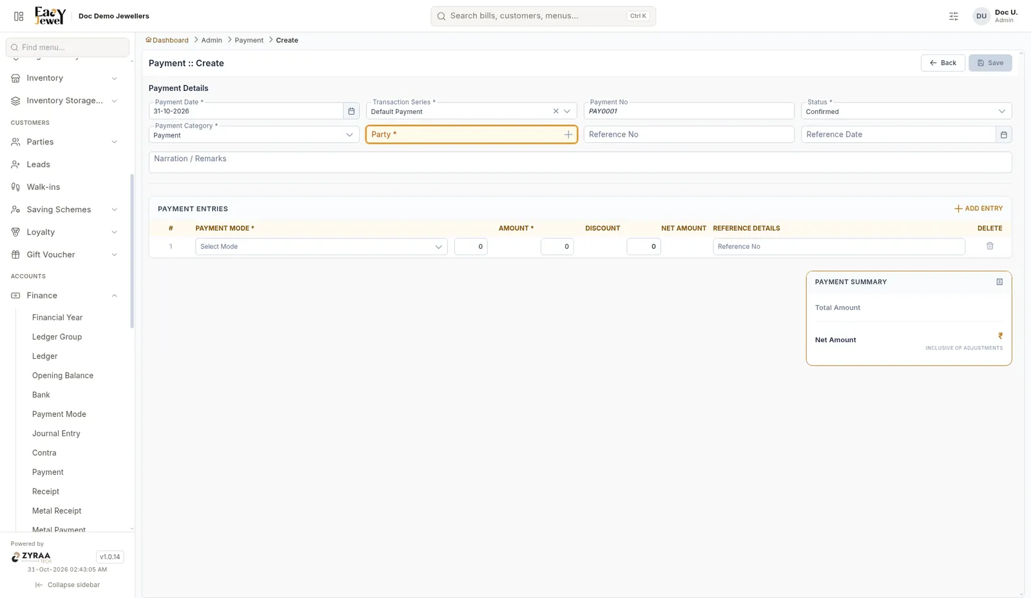Click the Dashboard home breadcrumb icon
Viewport: 1031px width, 598px height.
point(148,40)
